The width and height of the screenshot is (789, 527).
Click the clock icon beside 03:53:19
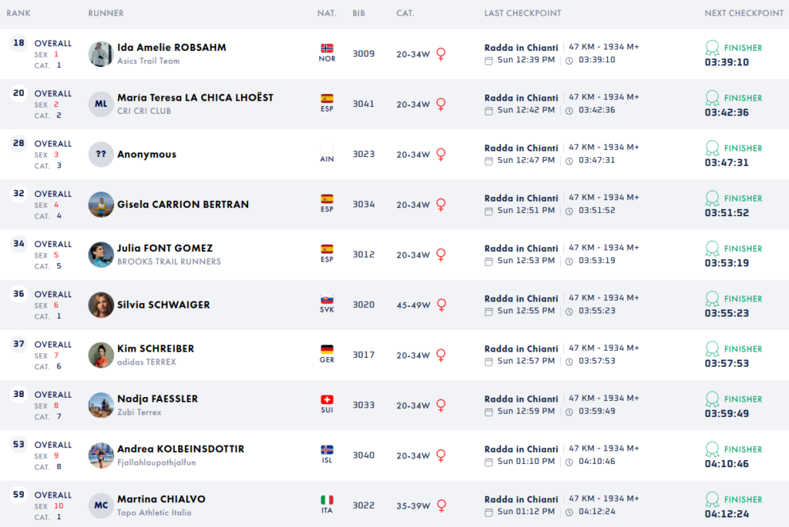tap(569, 261)
